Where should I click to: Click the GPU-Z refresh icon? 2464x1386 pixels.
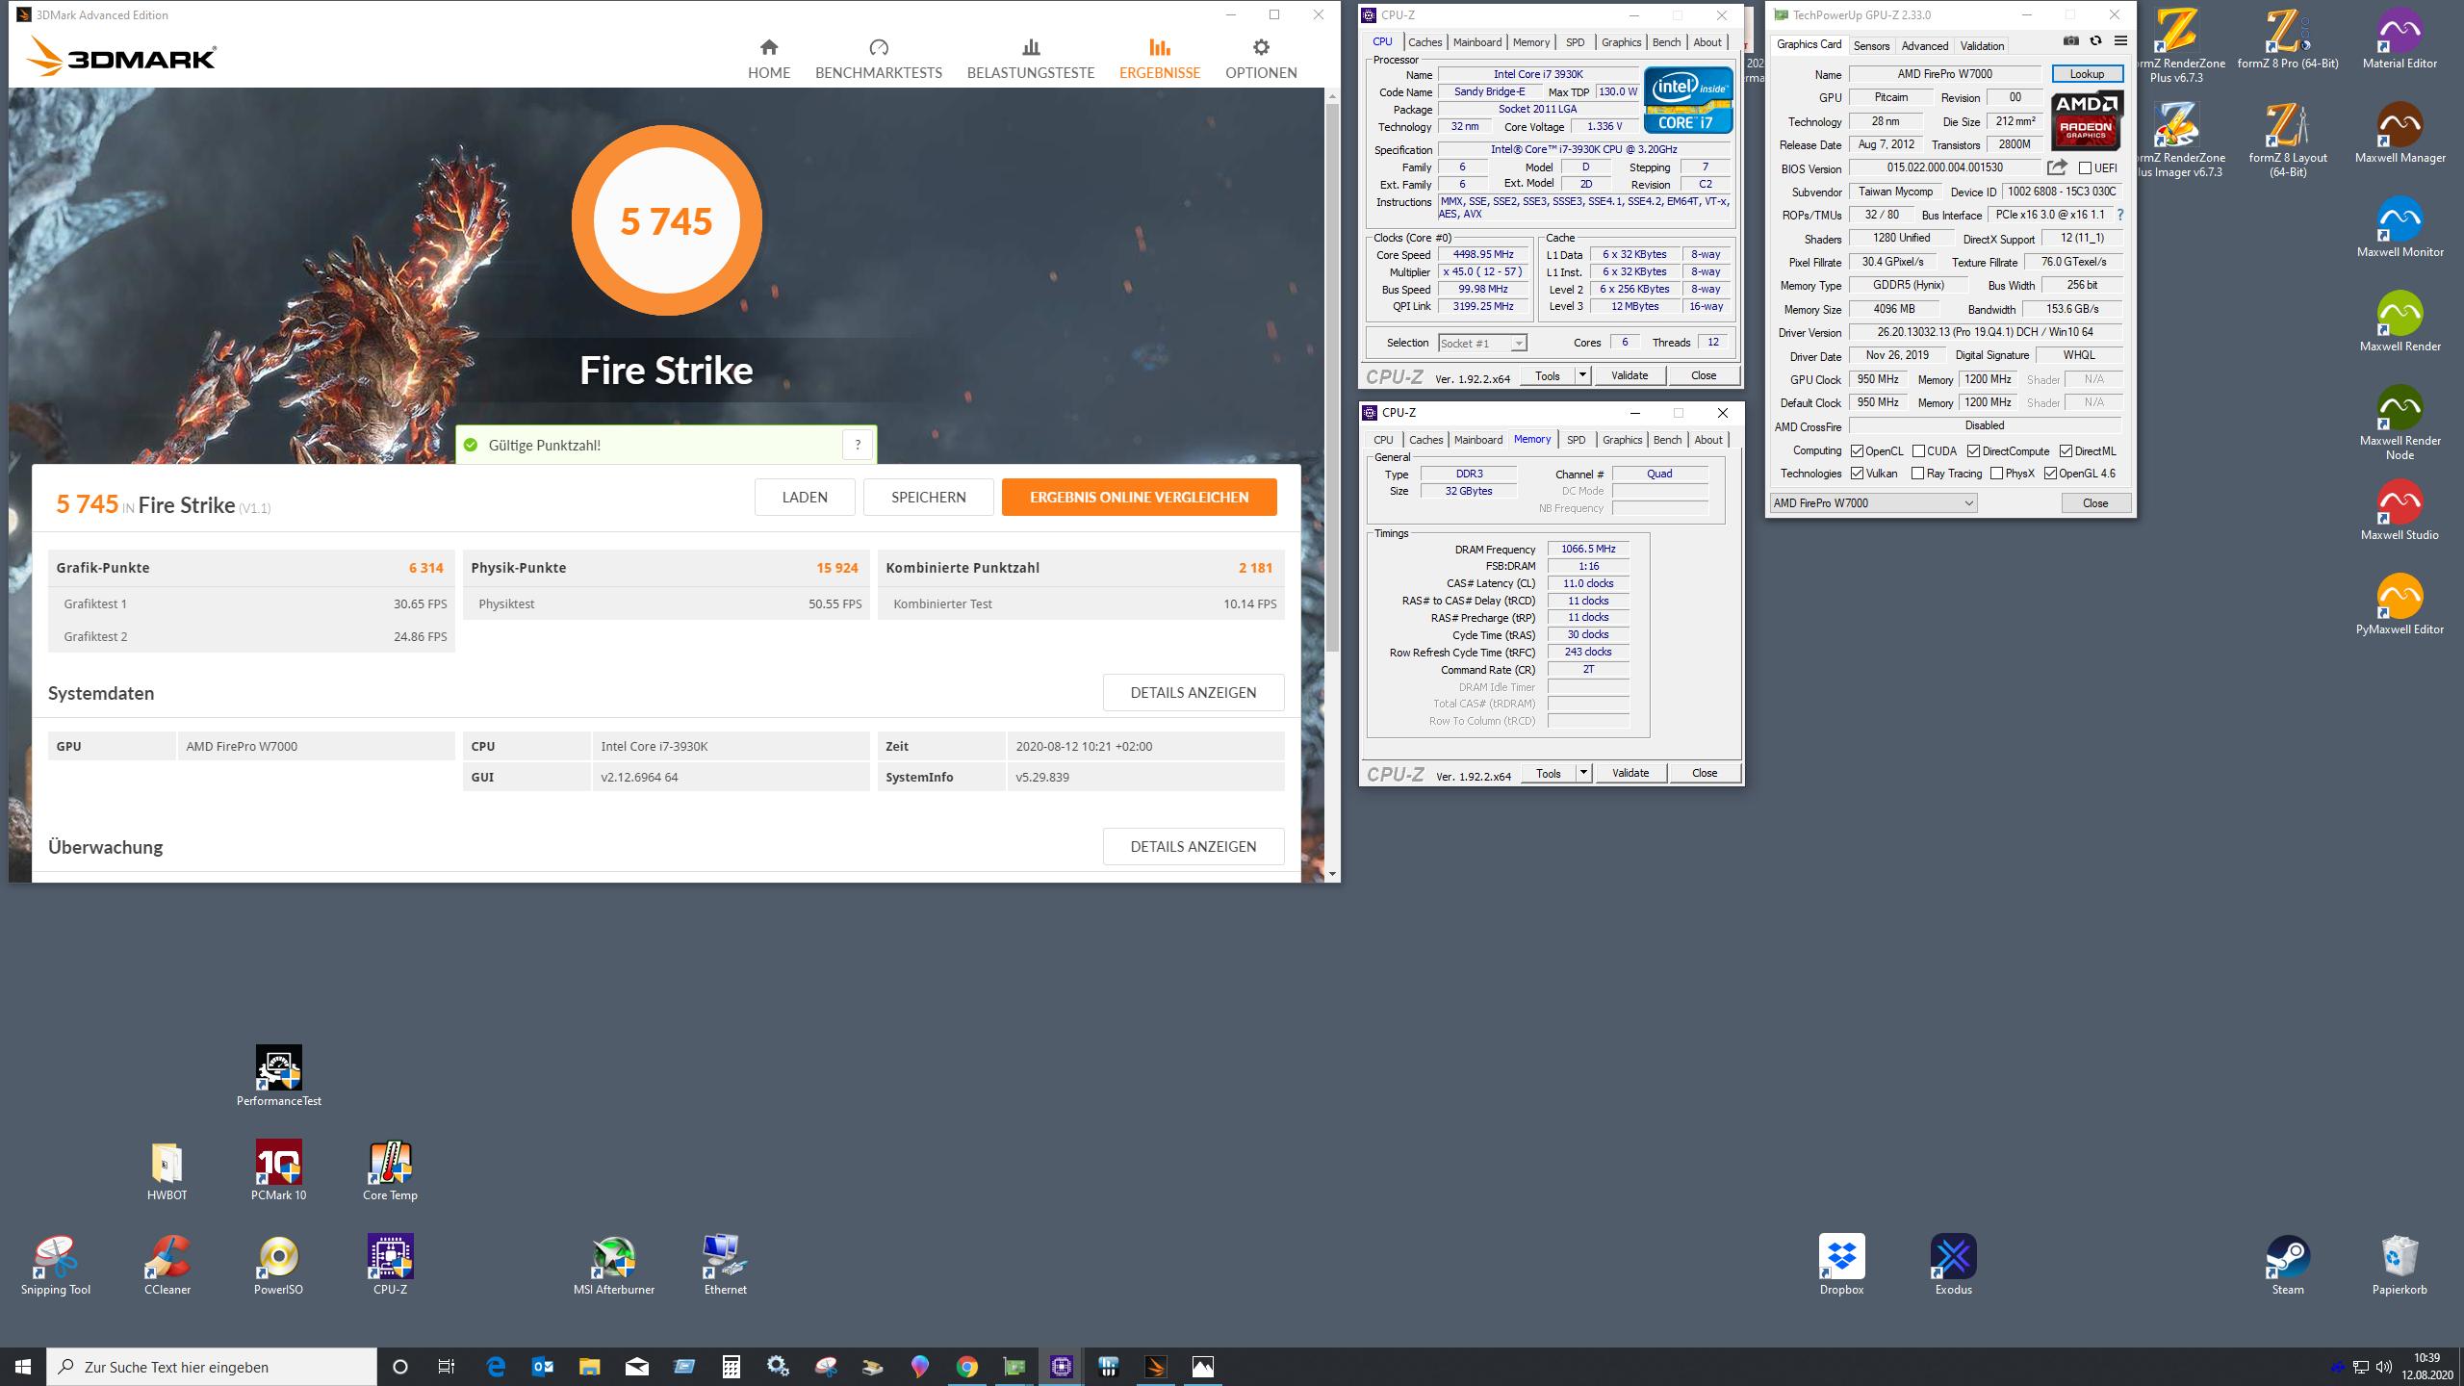[2095, 41]
